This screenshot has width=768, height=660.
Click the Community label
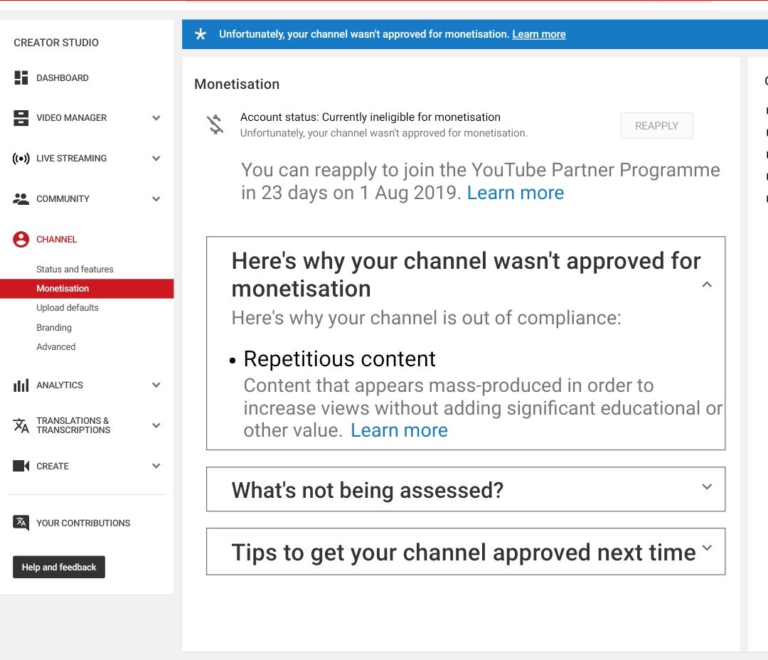click(63, 199)
